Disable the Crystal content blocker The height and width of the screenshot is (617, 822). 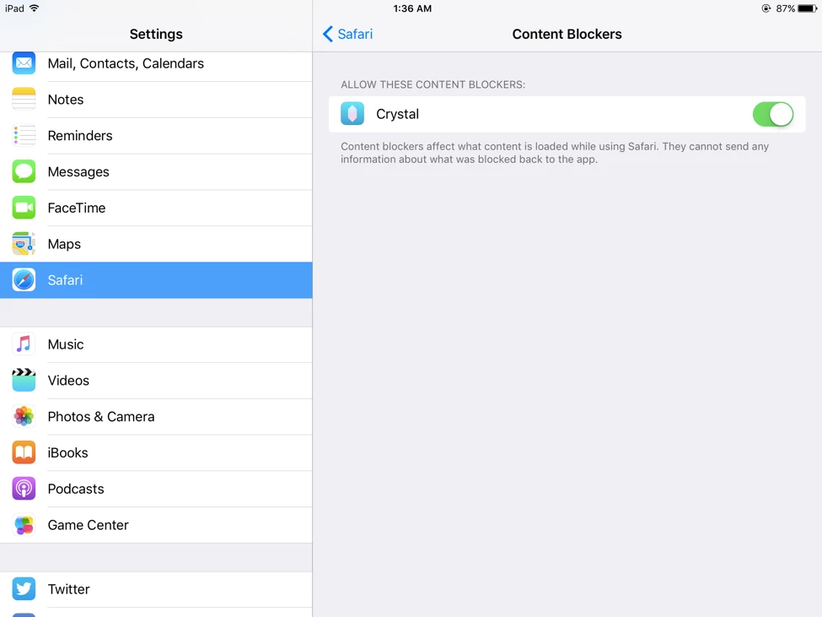773,113
